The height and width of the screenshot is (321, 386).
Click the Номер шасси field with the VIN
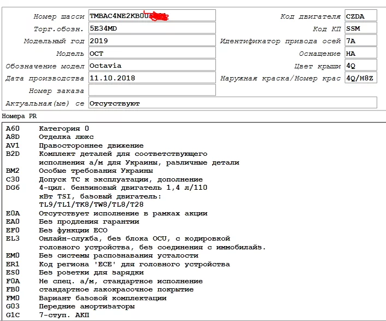click(152, 15)
